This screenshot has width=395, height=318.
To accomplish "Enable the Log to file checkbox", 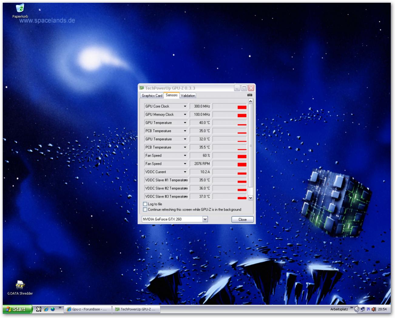I will tap(145, 204).
